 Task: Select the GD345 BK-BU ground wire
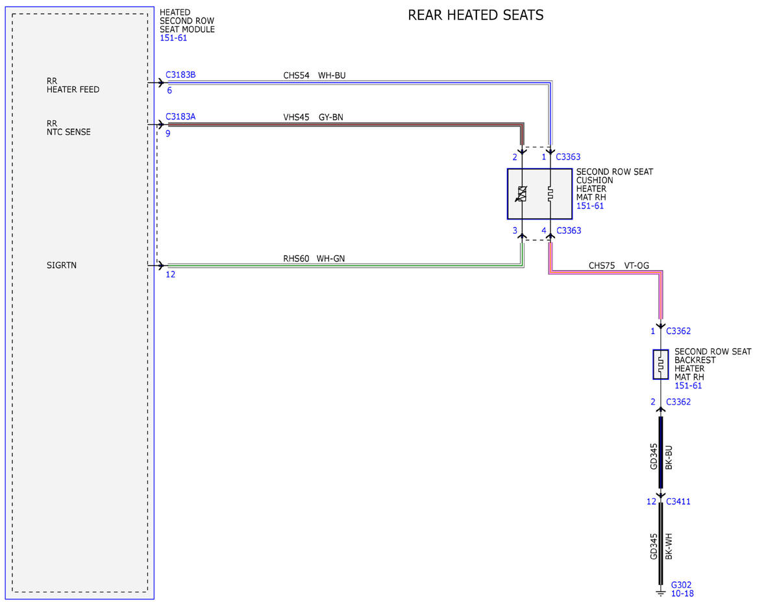661,453
